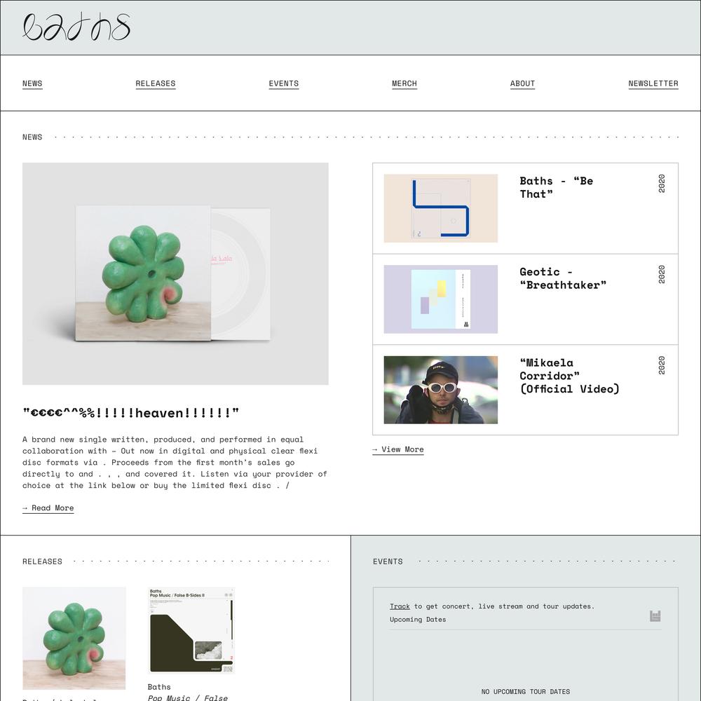
Task: Select the Newsletter nav link
Action: coord(653,83)
